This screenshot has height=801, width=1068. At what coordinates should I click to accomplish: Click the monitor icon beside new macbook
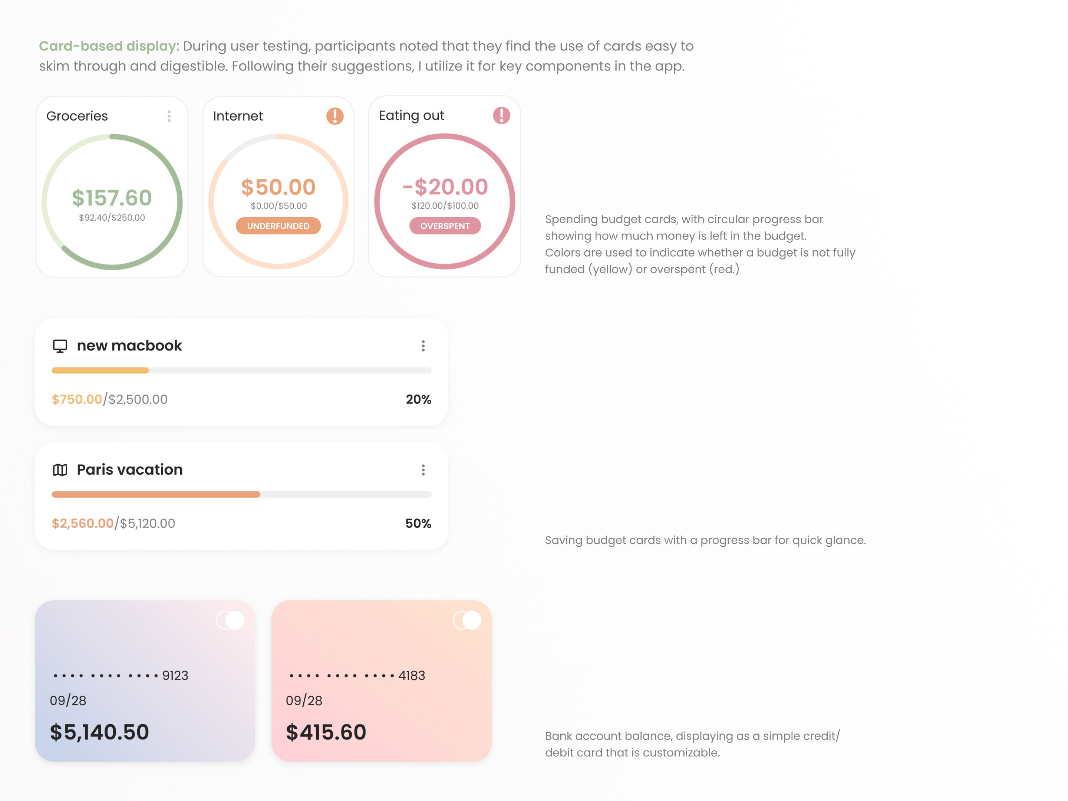coord(60,346)
